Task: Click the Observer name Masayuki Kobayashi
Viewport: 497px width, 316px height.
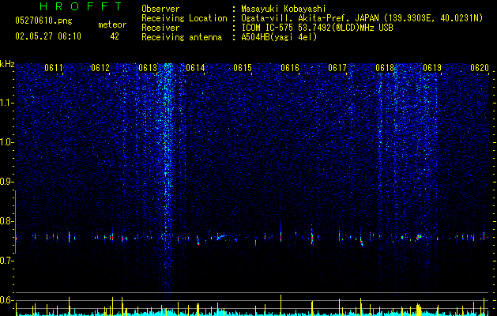Action: 284,9
